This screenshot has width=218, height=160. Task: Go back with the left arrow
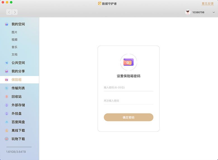pos(9,12)
